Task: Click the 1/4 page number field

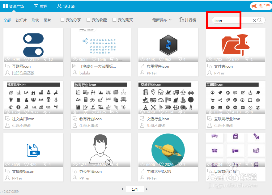Action: click(134, 189)
